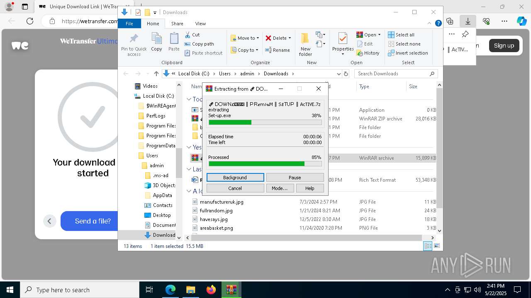Select PerfLogs folder in tree
The image size is (531, 298).
point(152,116)
